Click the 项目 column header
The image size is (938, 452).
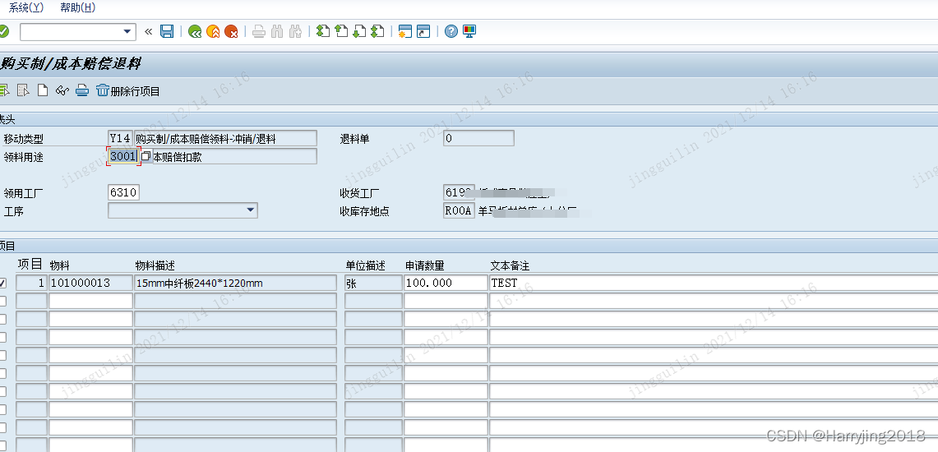click(x=30, y=265)
